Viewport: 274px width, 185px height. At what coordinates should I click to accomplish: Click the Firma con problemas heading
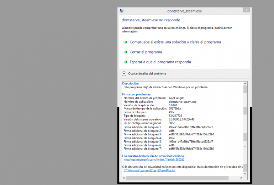point(137,95)
